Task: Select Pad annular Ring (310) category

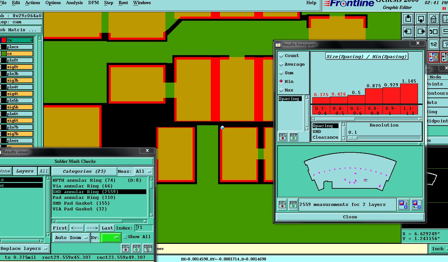Action: [84, 198]
